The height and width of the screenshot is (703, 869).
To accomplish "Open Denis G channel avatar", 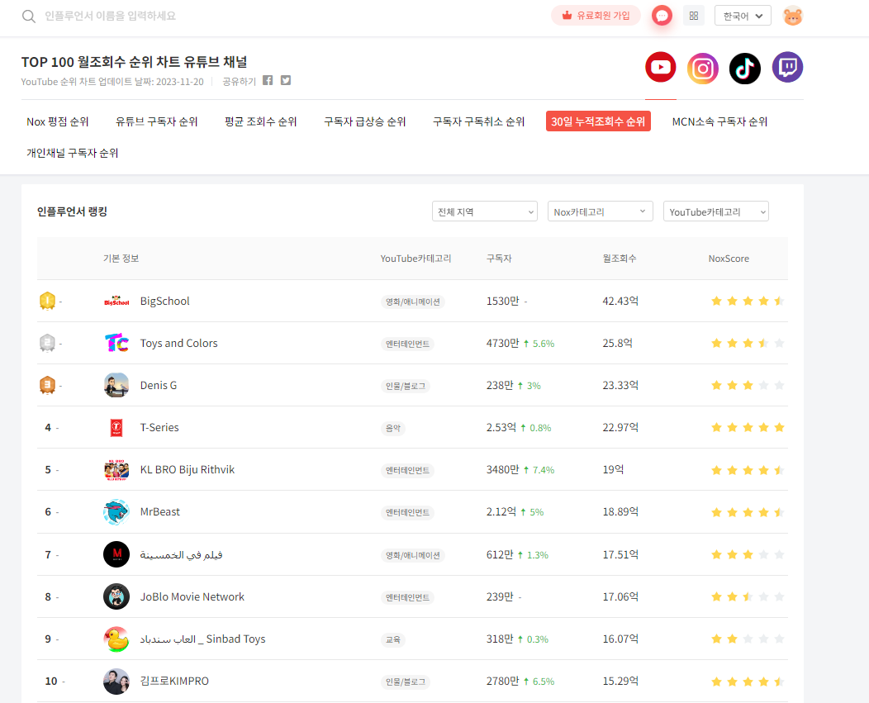I will click(x=116, y=385).
